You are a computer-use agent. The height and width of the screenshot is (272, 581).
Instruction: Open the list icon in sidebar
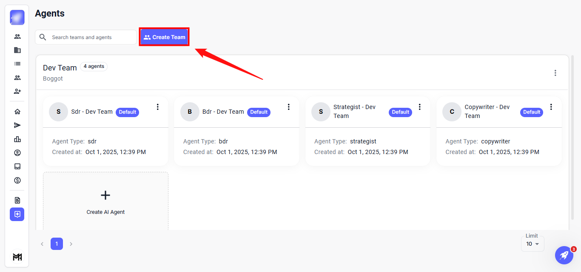tap(17, 64)
